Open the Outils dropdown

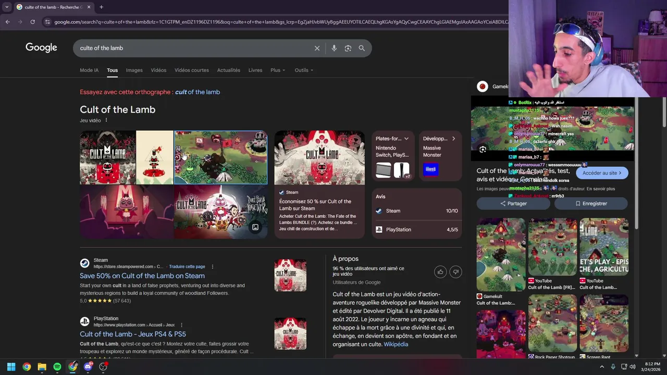coord(304,70)
